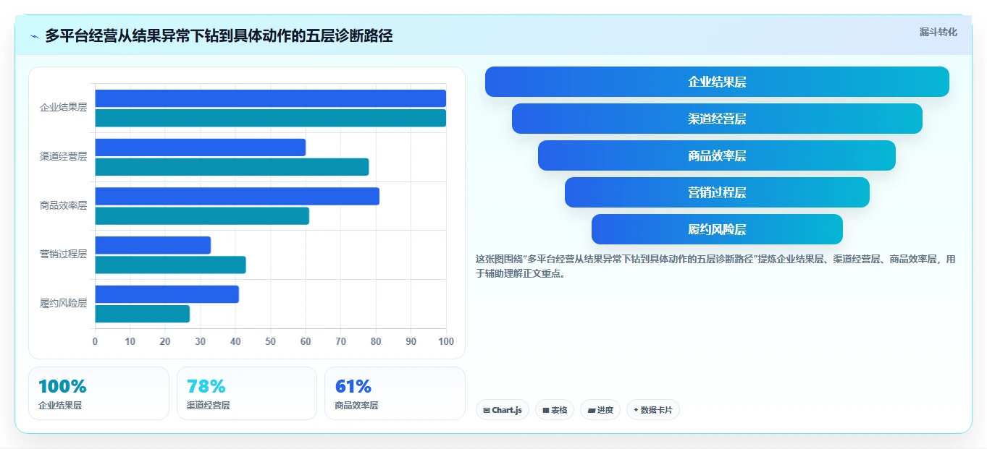Click the 商品效率层 chart axis label
The width and height of the screenshot is (987, 449).
63,205
